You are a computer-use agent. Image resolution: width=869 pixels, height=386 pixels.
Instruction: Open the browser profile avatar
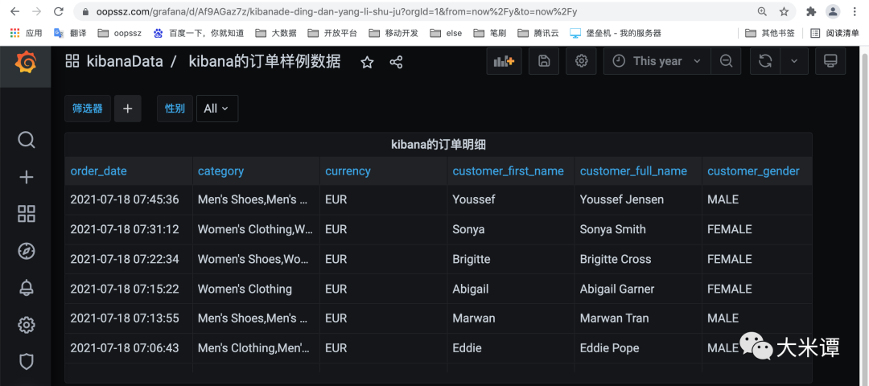(833, 11)
